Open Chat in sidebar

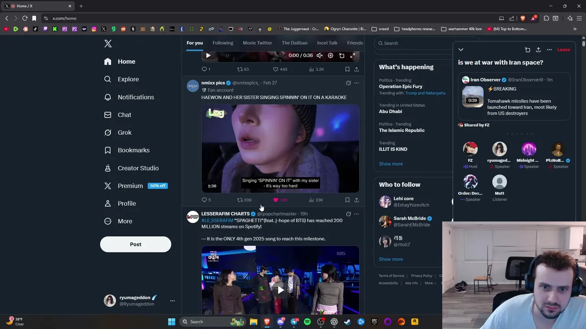(x=118, y=115)
